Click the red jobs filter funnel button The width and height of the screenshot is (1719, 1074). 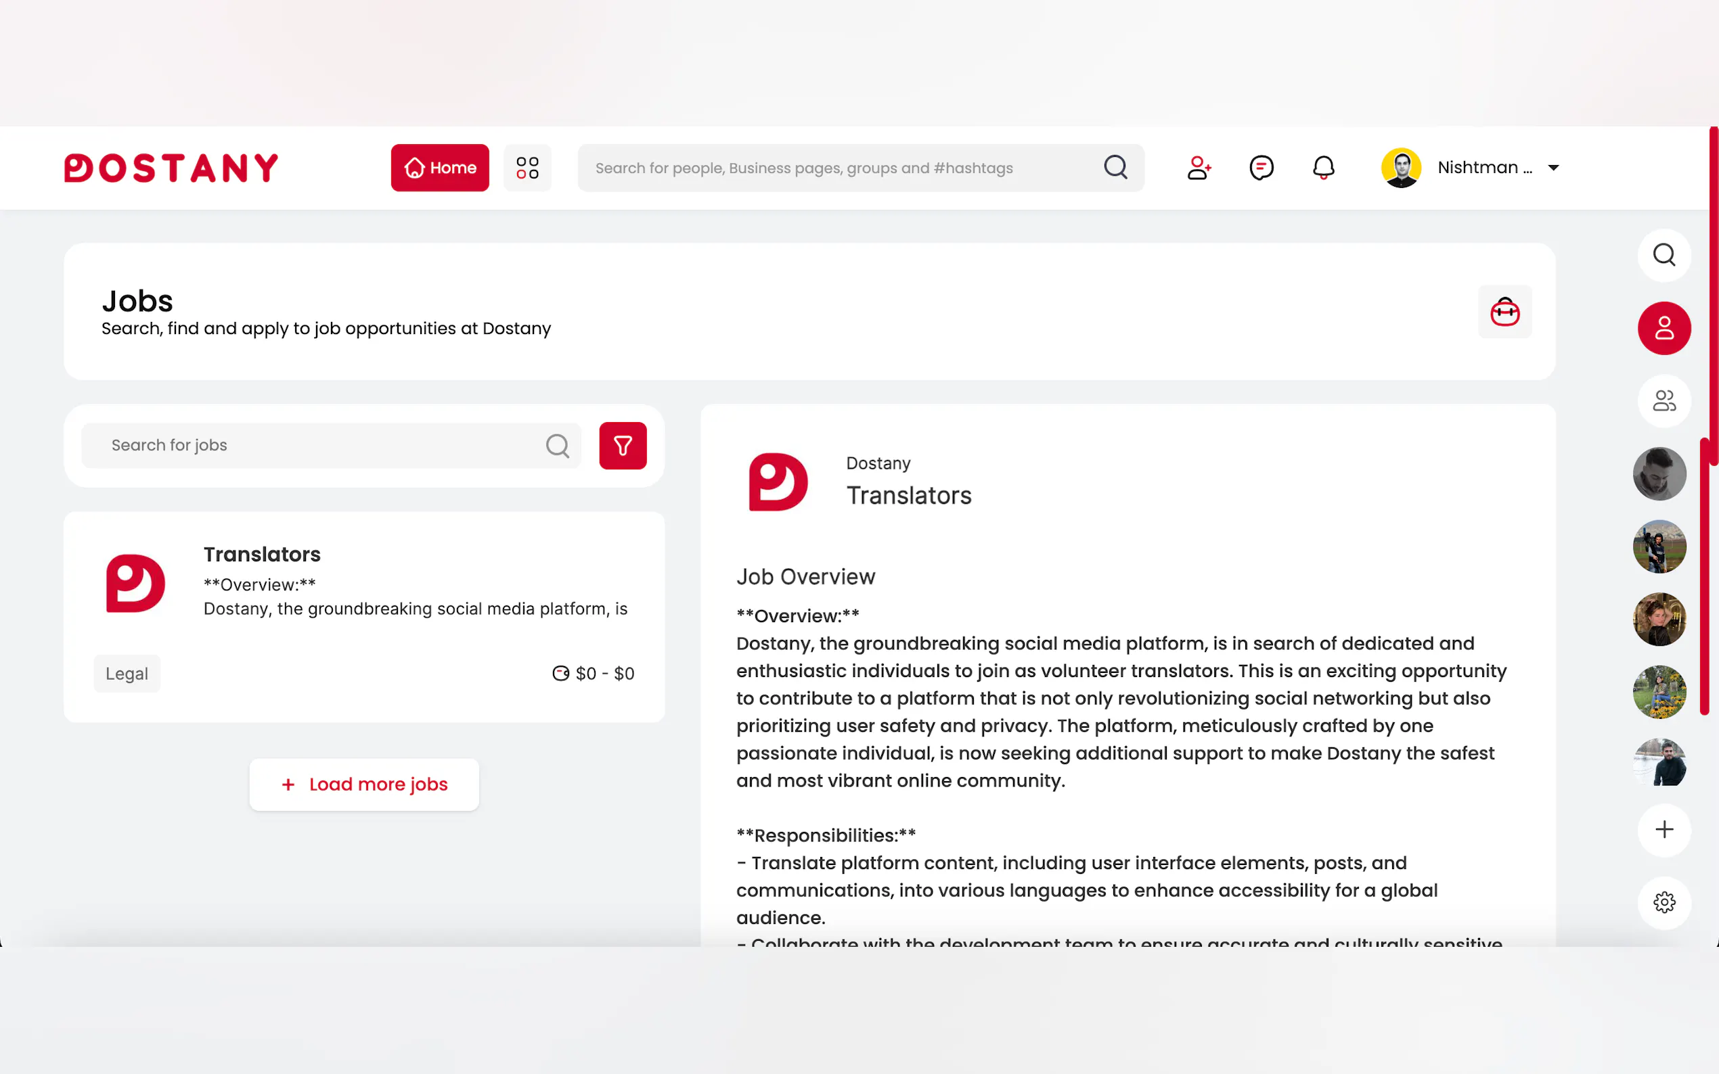click(x=623, y=446)
